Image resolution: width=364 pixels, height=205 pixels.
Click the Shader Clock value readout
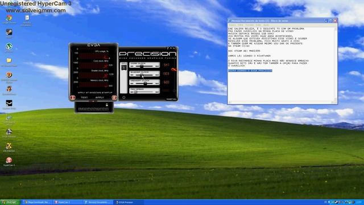166,73
